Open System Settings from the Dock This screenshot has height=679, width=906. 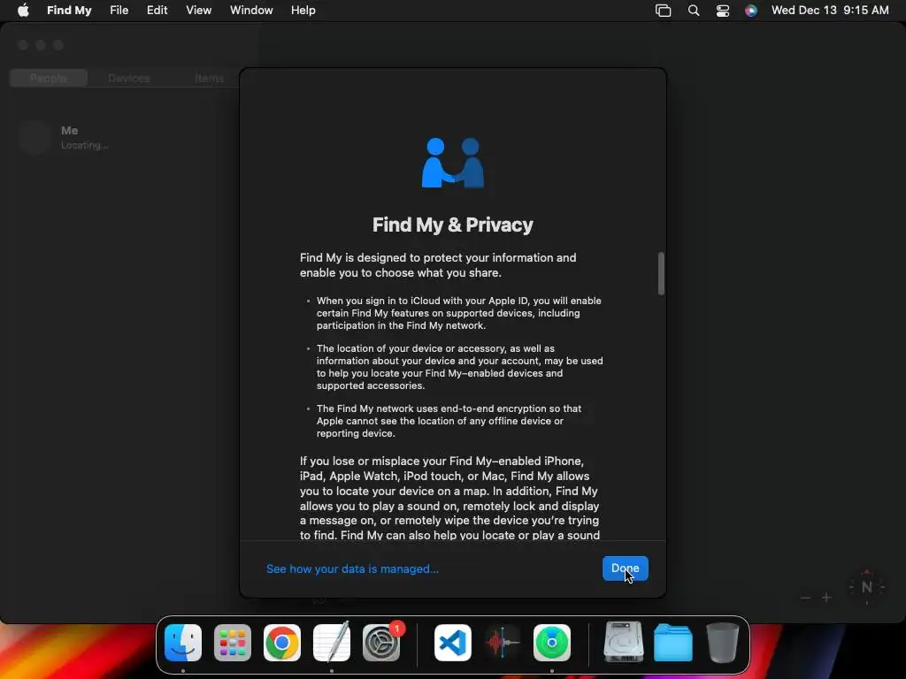pos(381,643)
